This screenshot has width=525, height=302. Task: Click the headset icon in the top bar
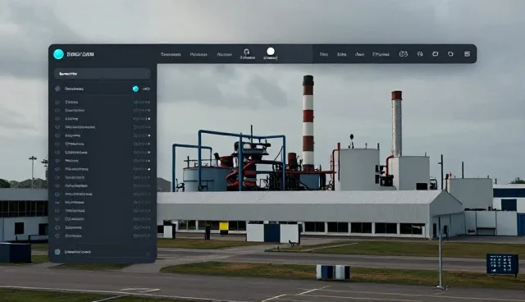point(247,52)
